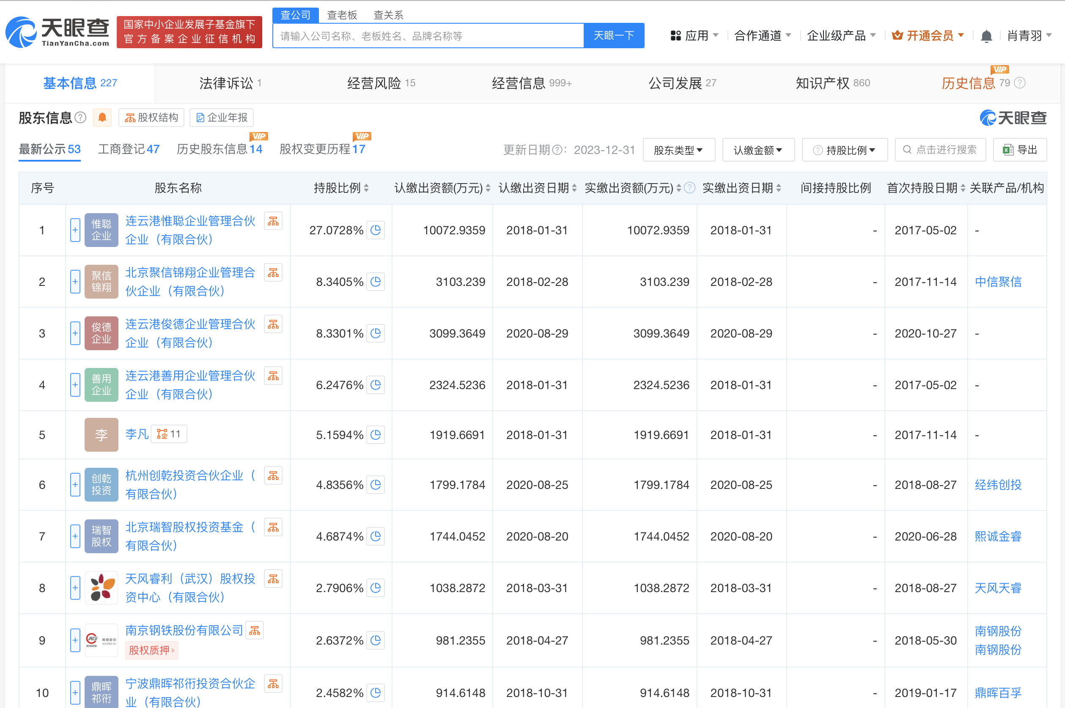Switch to the 公司发展 tab

tap(682, 83)
